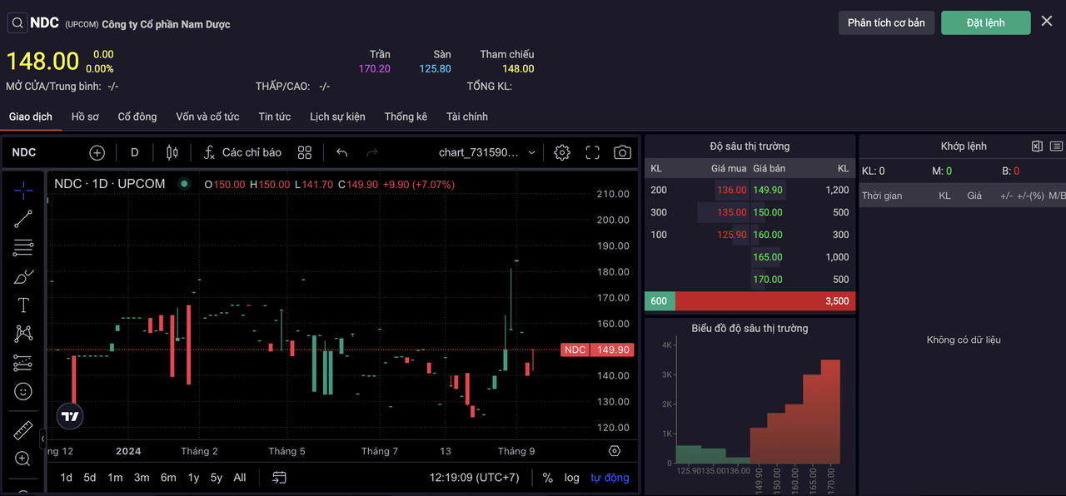
Task: Open the D interval dropdown
Action: pos(135,152)
